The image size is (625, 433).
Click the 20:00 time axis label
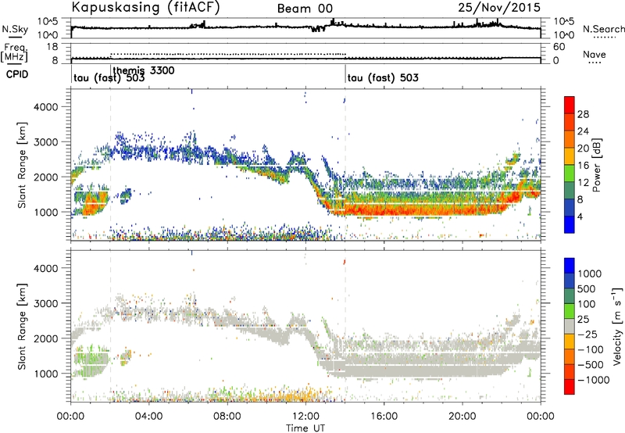(462, 417)
